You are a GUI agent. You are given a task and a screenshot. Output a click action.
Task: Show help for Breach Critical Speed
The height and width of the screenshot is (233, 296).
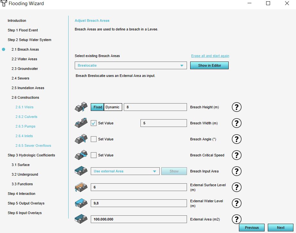236,155
